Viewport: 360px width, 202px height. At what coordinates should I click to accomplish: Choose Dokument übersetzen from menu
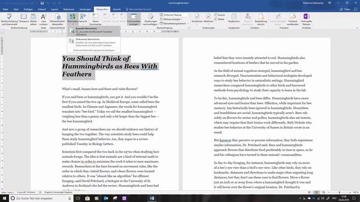click(x=94, y=43)
